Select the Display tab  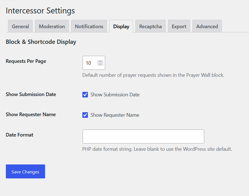(x=121, y=26)
